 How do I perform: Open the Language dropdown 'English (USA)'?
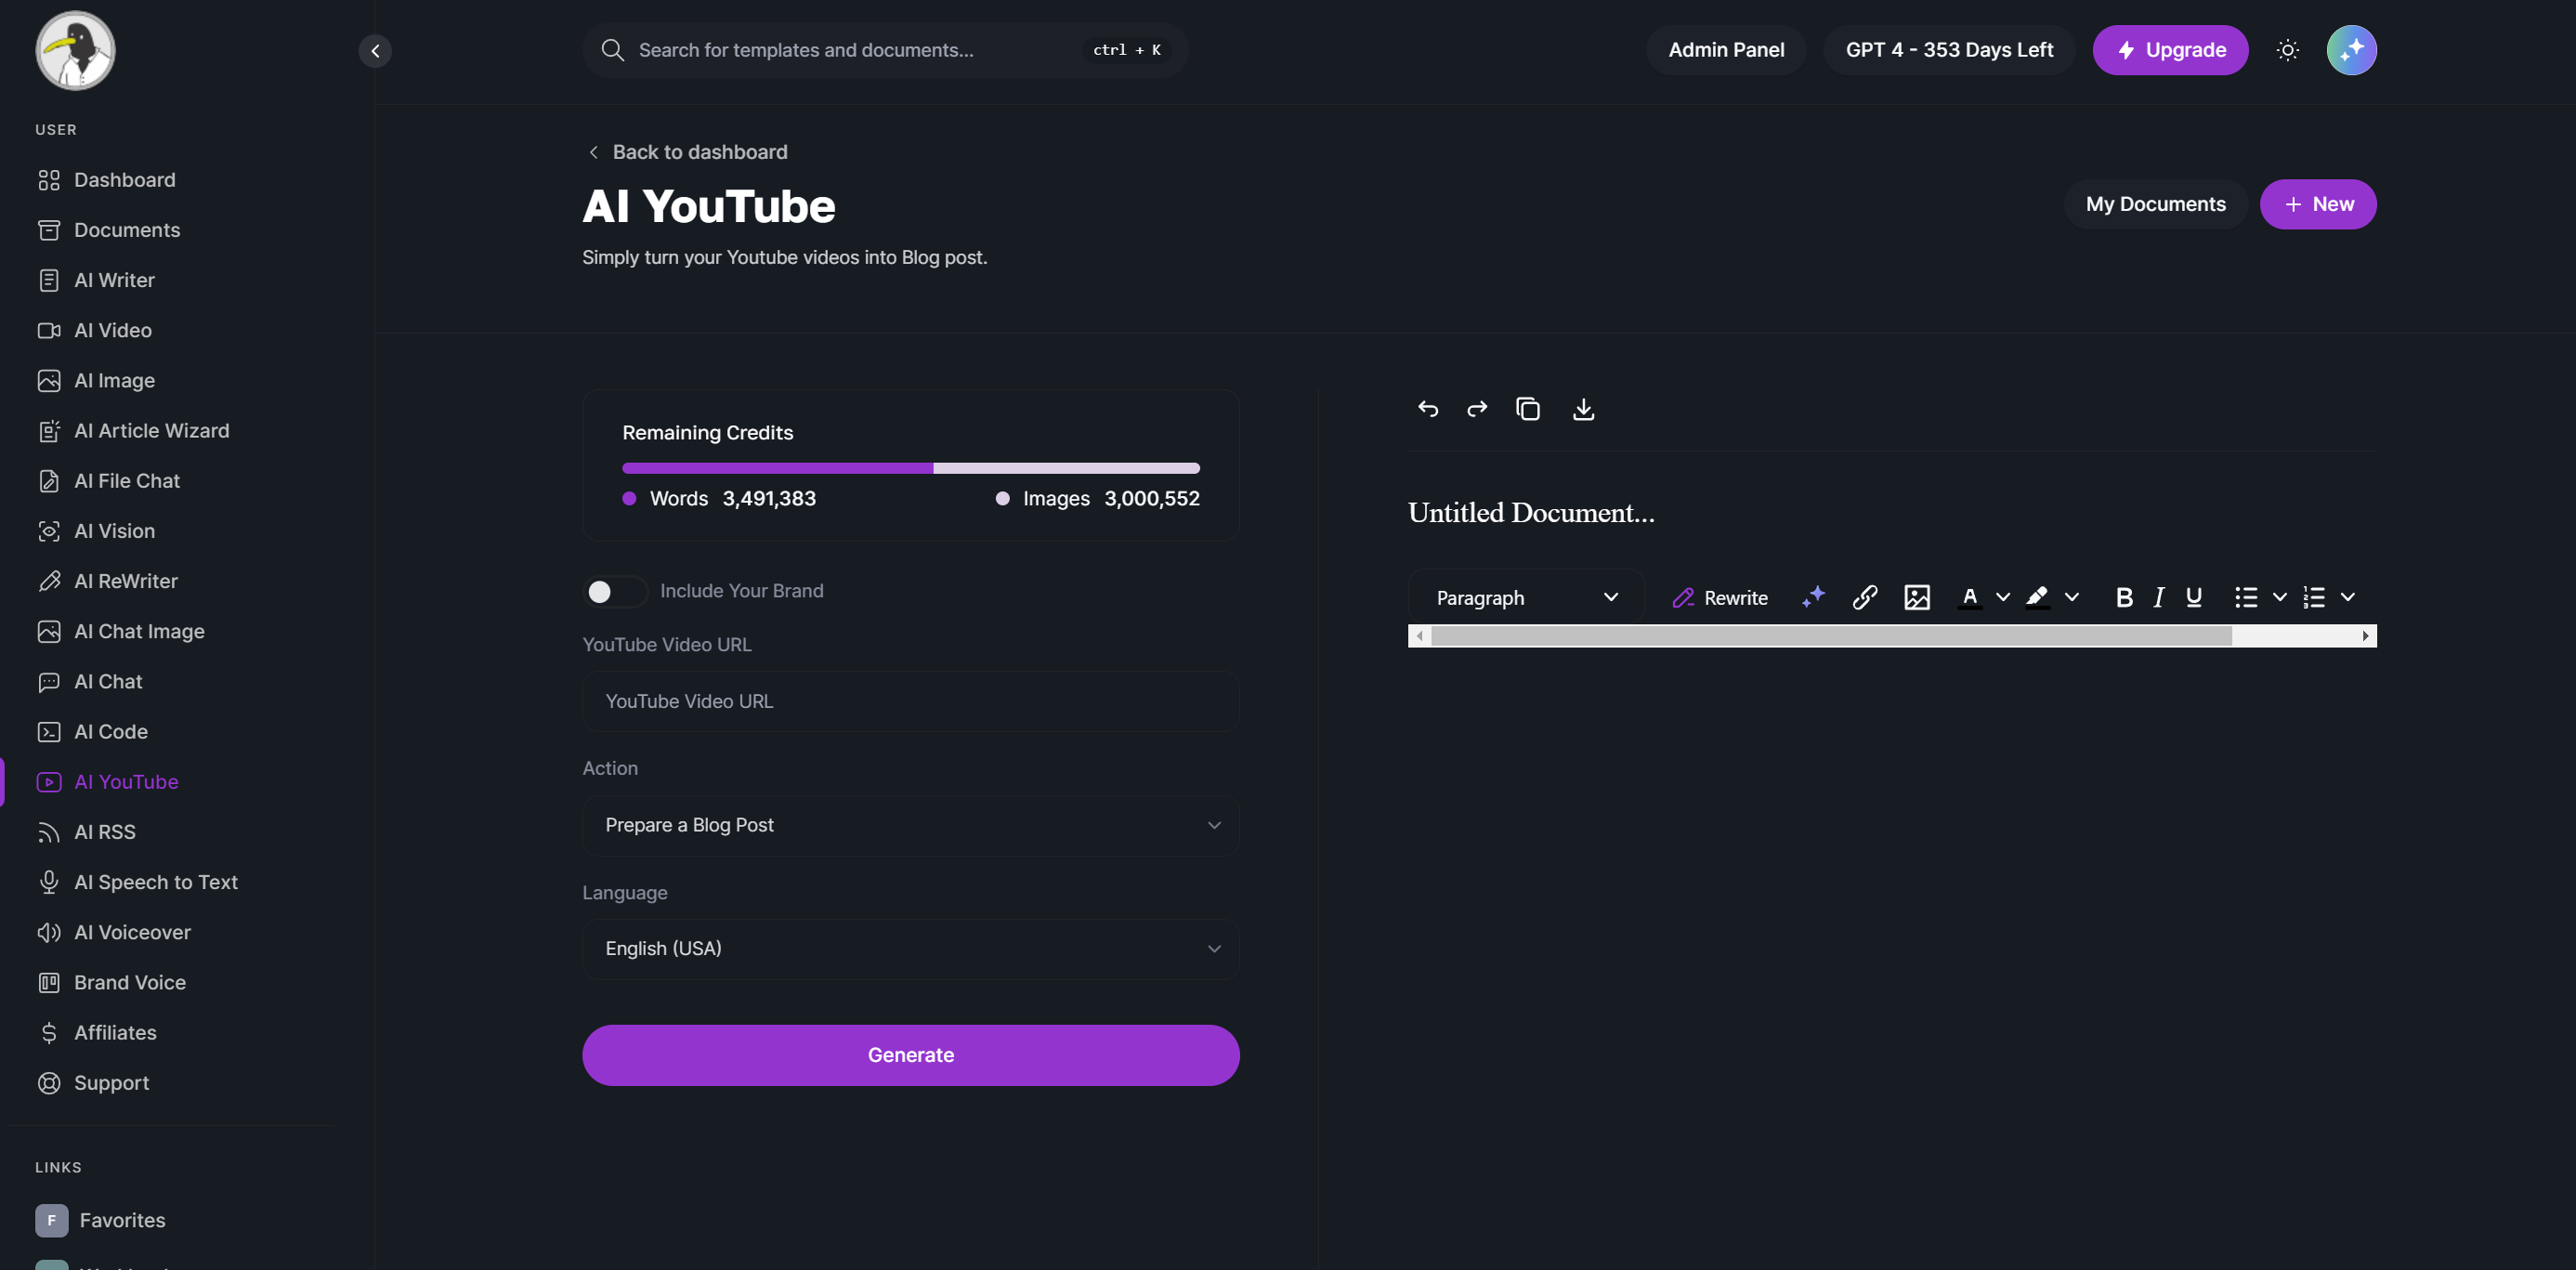(x=910, y=948)
